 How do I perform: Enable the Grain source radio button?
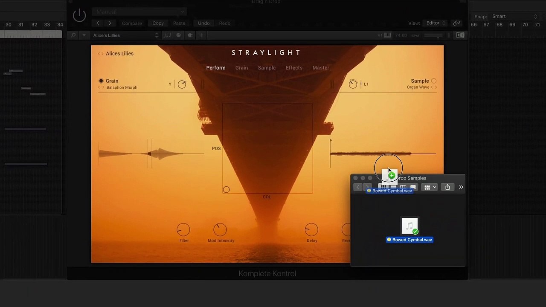coord(101,81)
